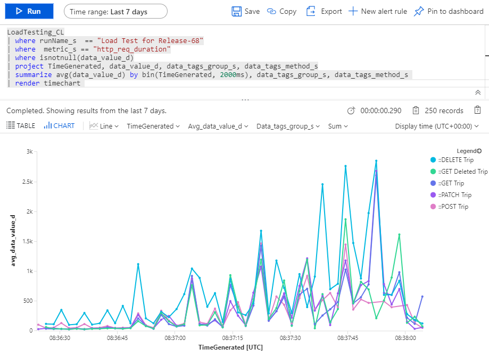The width and height of the screenshot is (489, 357).
Task: Open the Time range: Last 7 days picker
Action: point(115,11)
